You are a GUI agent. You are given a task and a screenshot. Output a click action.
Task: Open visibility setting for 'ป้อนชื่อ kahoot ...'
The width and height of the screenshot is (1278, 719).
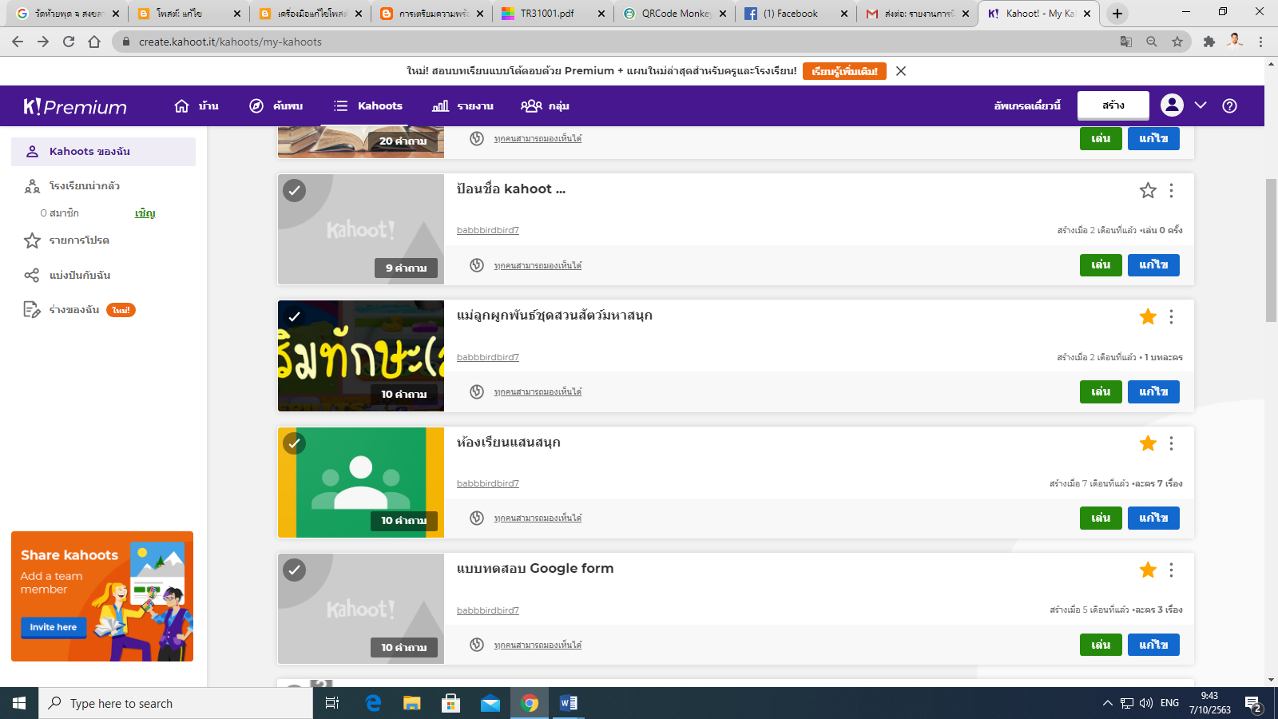click(537, 265)
